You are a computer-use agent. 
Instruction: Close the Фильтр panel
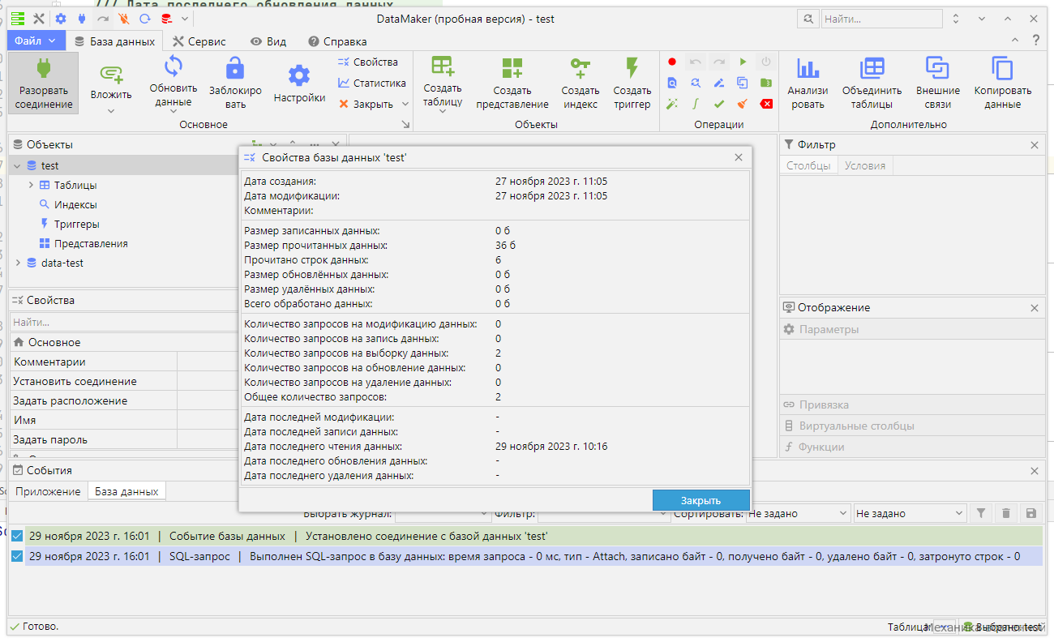pos(1035,144)
